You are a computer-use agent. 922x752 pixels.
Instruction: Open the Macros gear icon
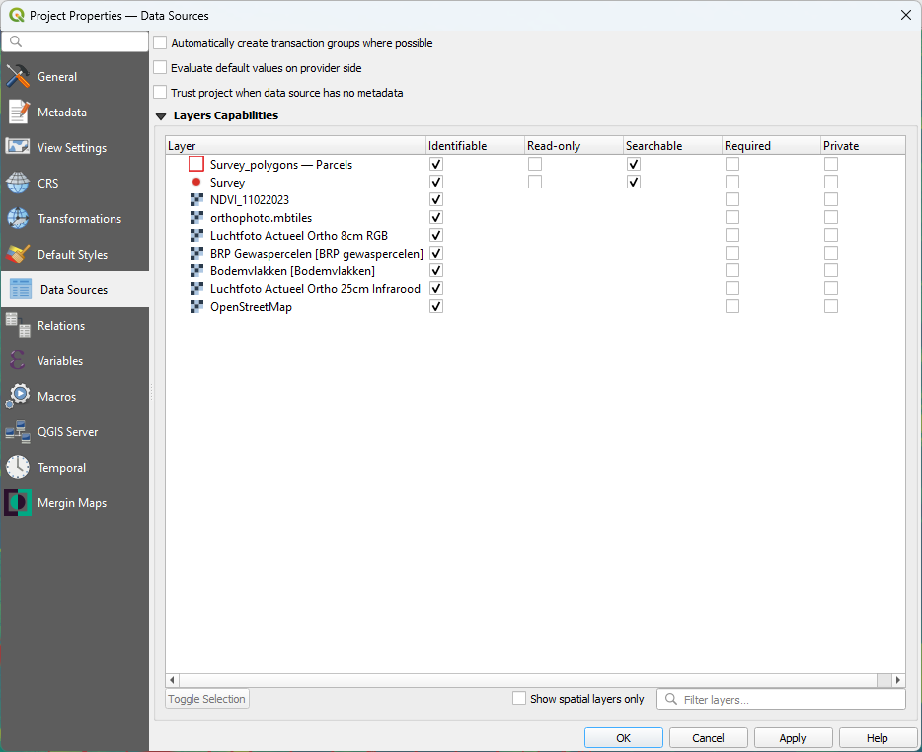click(17, 396)
